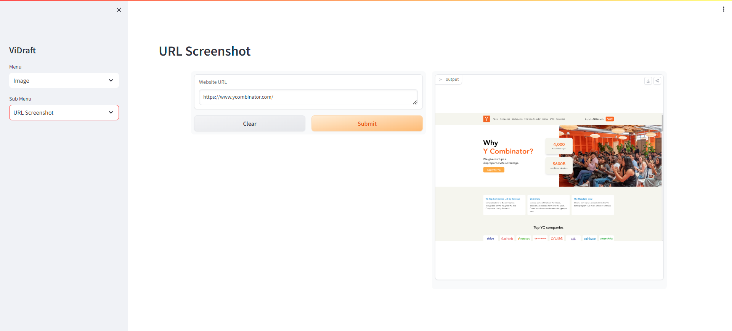732x331 pixels.
Task: Click the Menu label above the Image dropdown
Action: 15,67
